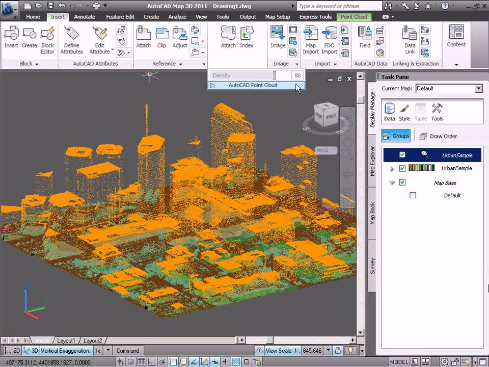489x367 pixels.
Task: Click the Insert block icon
Action: tap(11, 37)
